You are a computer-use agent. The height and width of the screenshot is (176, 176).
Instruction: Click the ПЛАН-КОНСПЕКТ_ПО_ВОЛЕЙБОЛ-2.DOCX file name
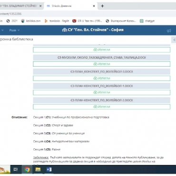coord(102,100)
